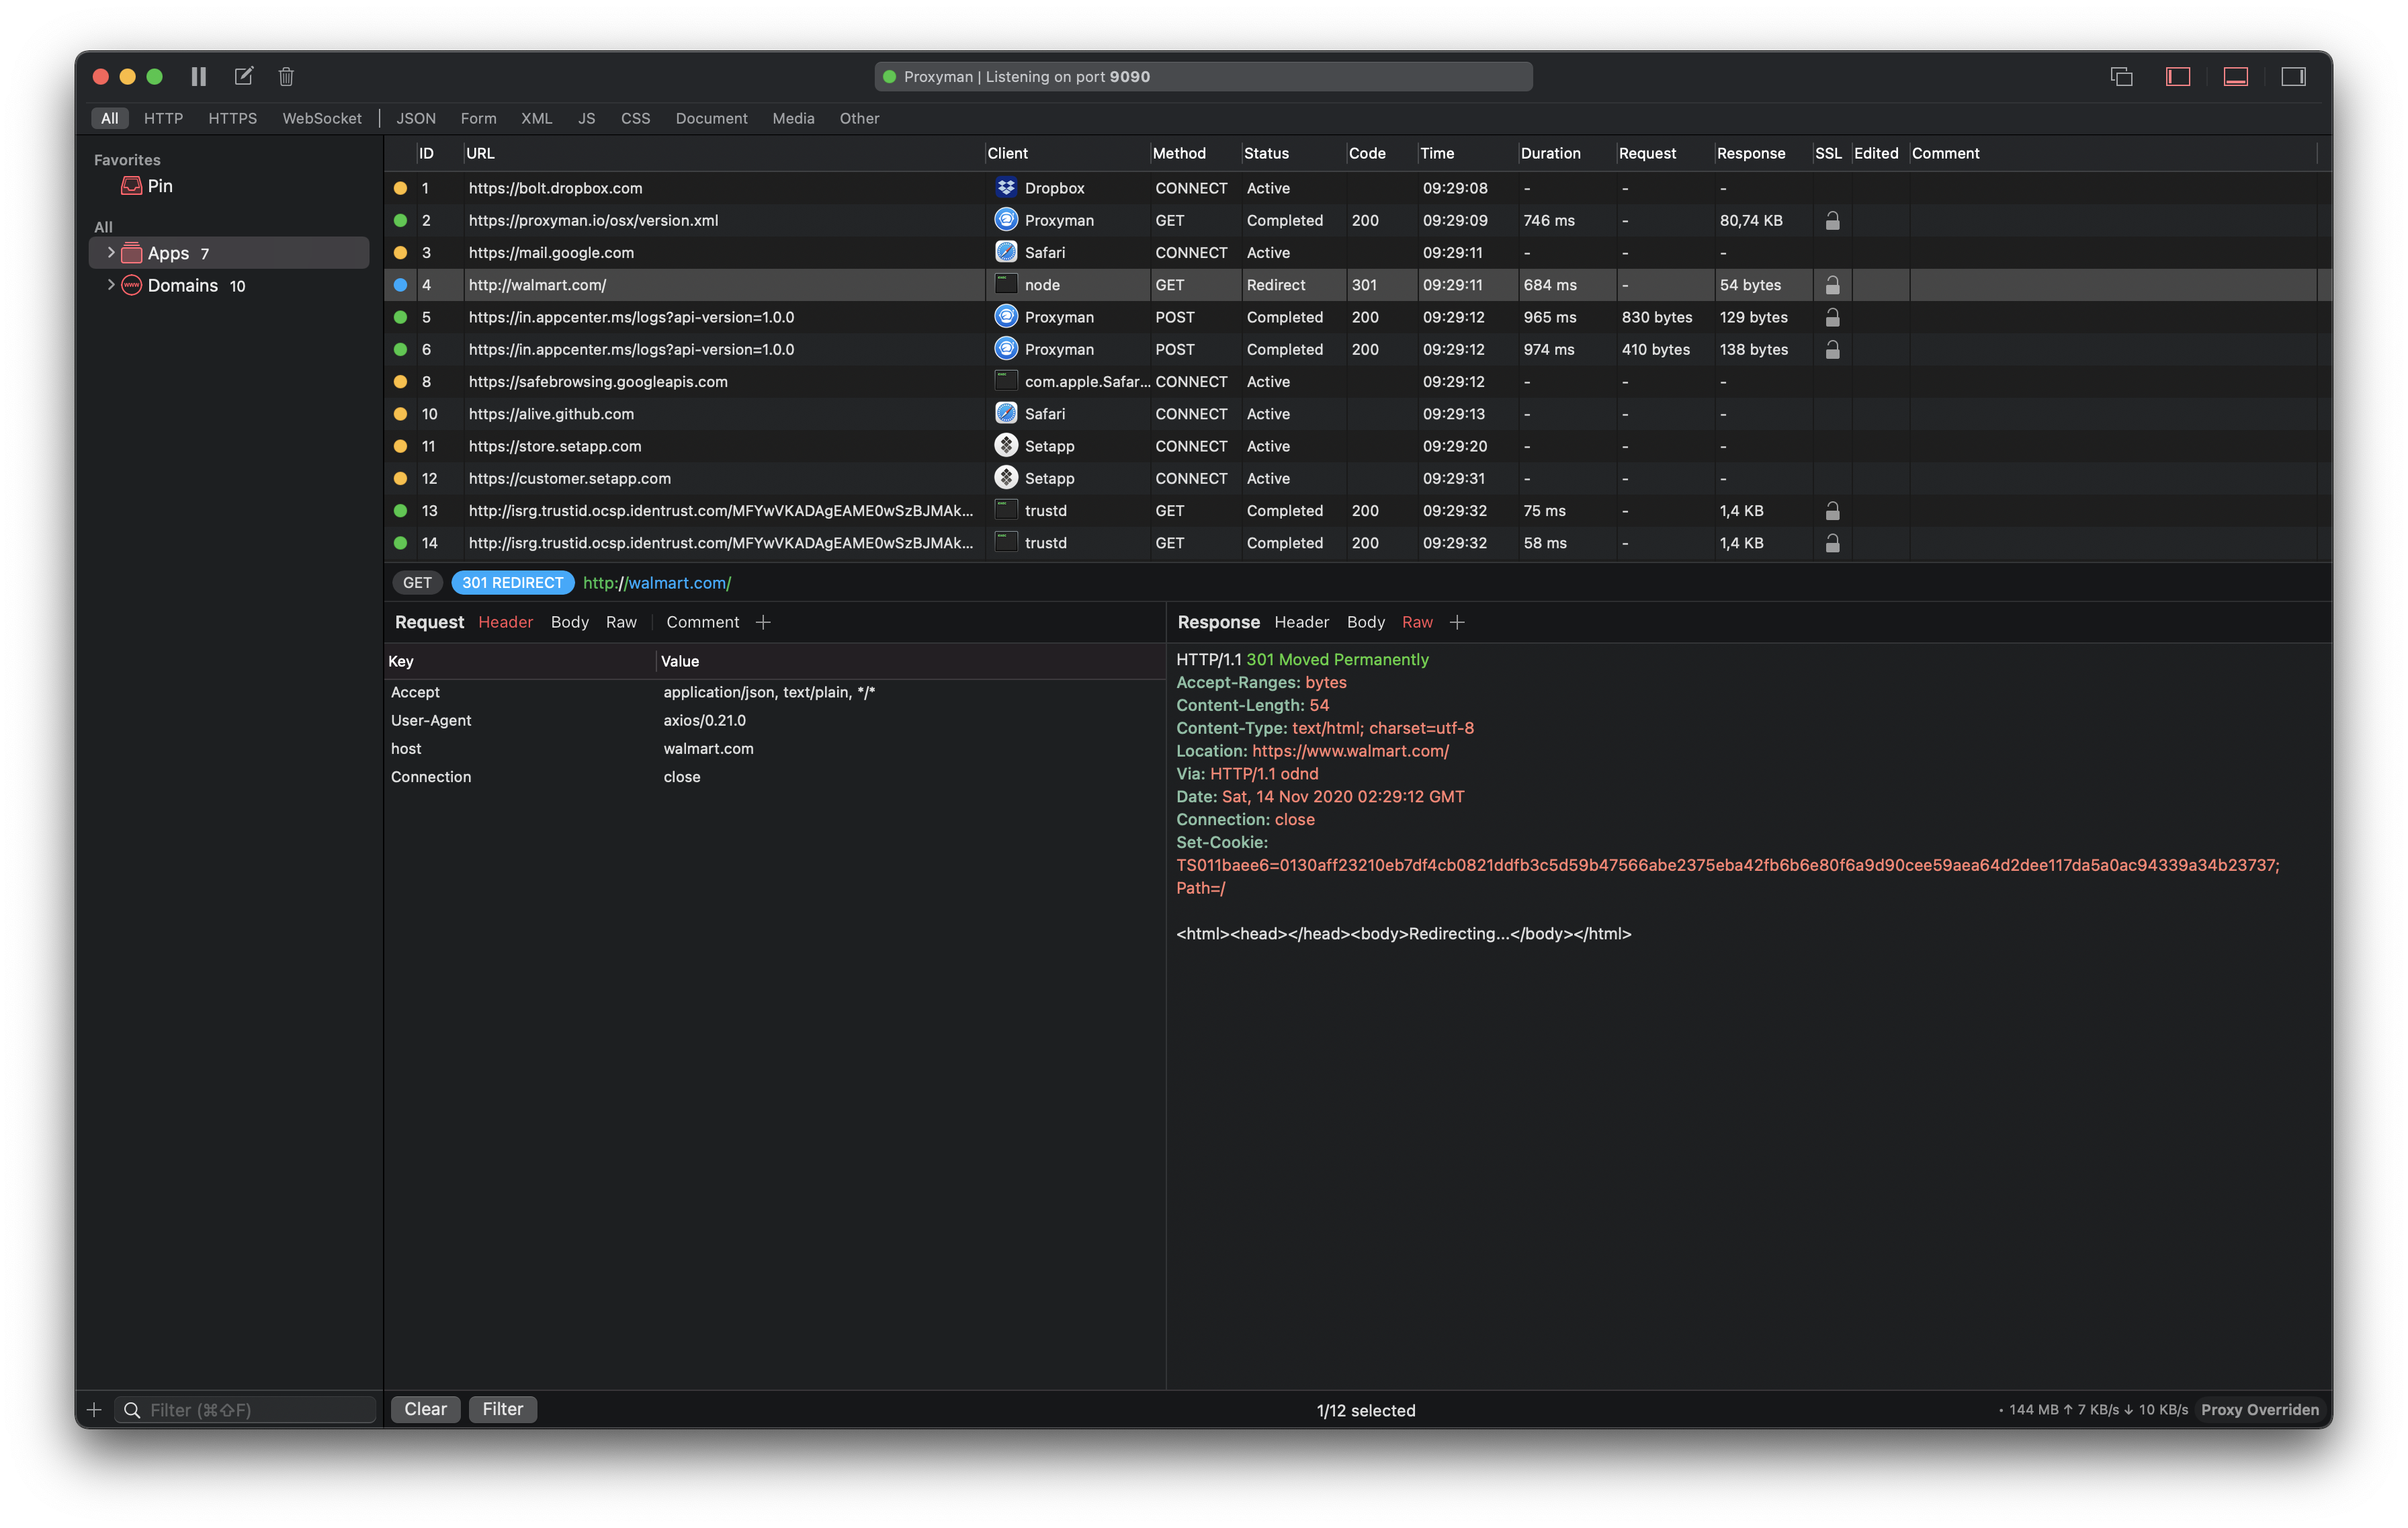Click the compose request pencil icon
Viewport: 2408px width, 1528px height.
(x=243, y=77)
